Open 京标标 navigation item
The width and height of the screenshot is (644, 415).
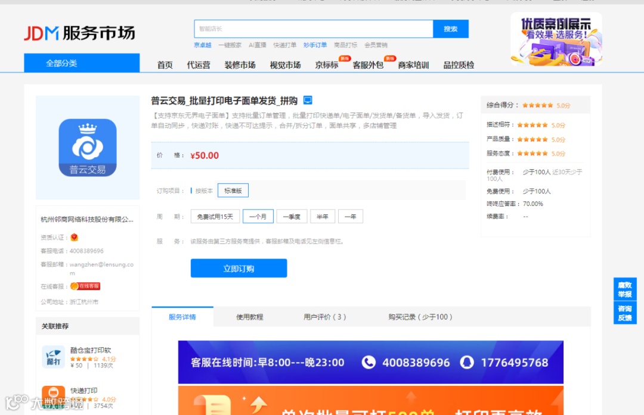327,65
